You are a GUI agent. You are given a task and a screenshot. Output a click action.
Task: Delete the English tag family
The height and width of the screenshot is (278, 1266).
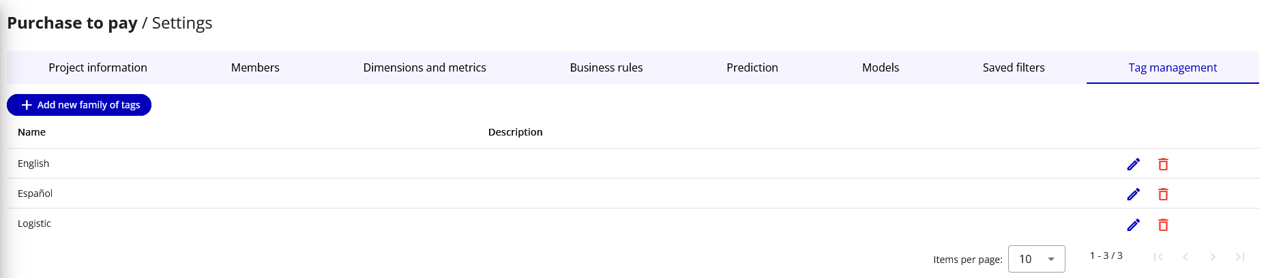[x=1163, y=164]
